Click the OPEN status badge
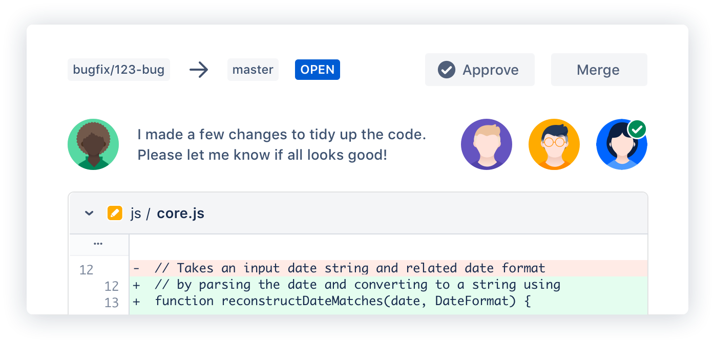This screenshot has width=715, height=343. [317, 70]
